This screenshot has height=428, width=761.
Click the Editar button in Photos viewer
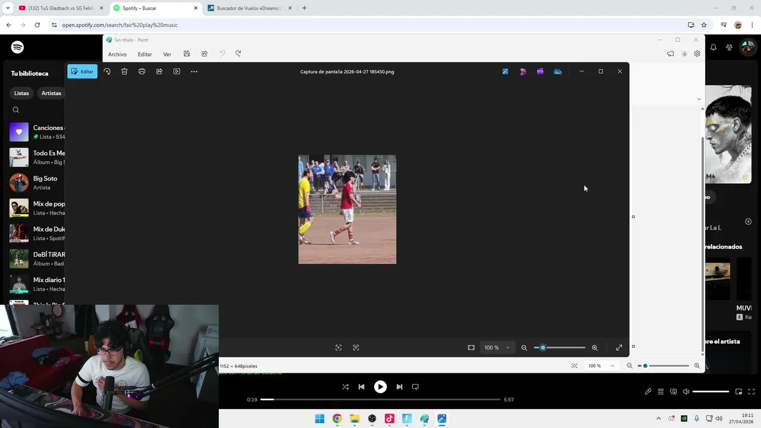click(x=82, y=71)
